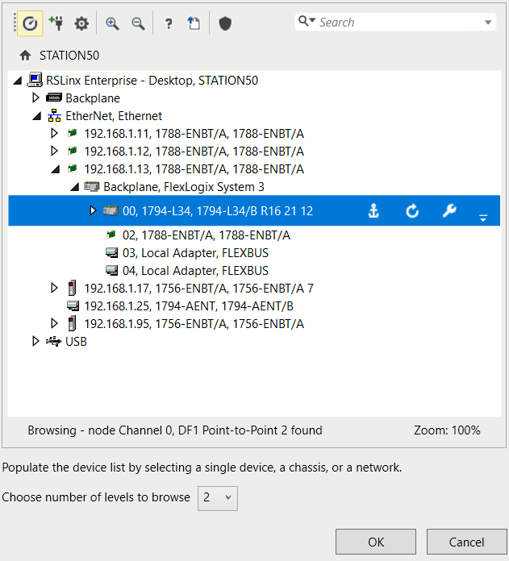Click the Zoom: 100% status text
This screenshot has width=509, height=561.
coord(447,430)
